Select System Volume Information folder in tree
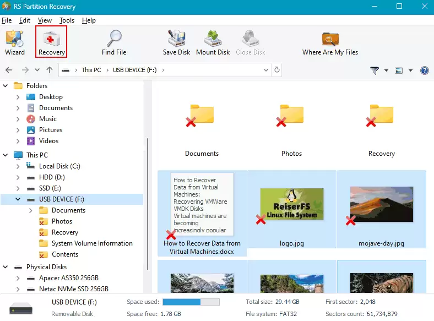434x321 pixels. (91, 243)
